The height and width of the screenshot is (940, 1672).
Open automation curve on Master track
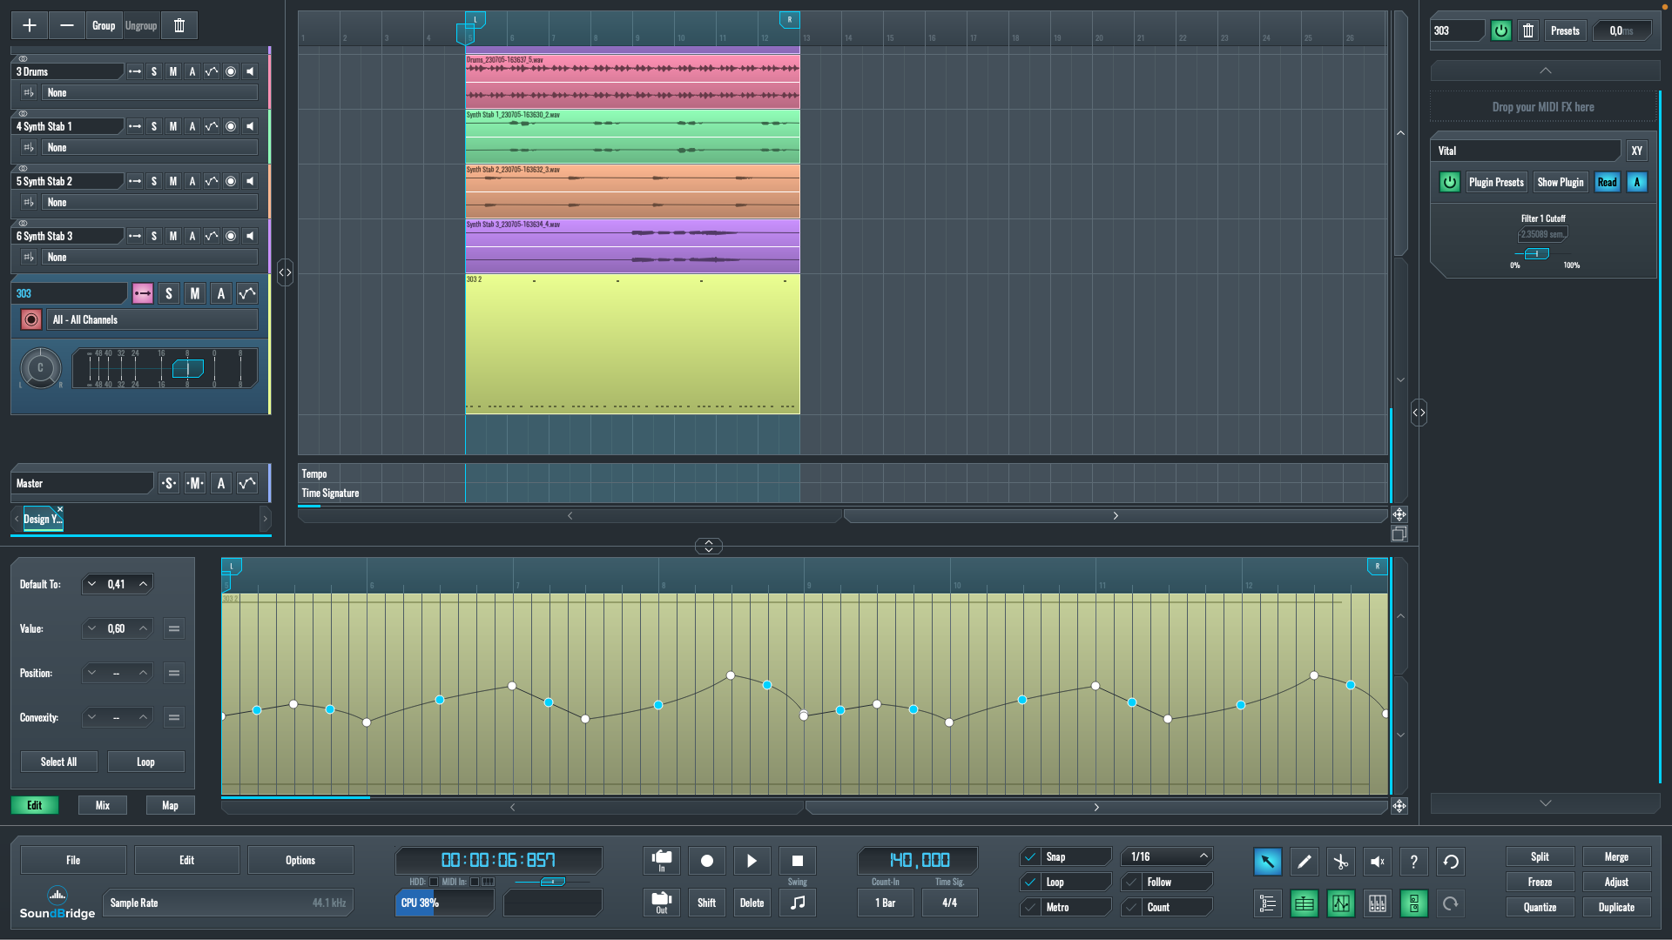pyautogui.click(x=247, y=483)
